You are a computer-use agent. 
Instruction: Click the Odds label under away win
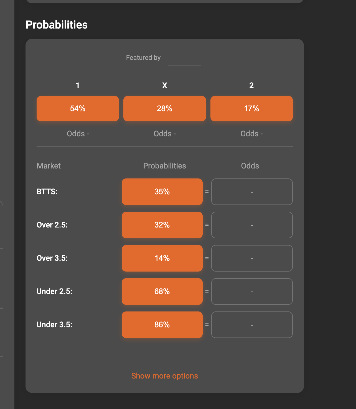pos(251,133)
